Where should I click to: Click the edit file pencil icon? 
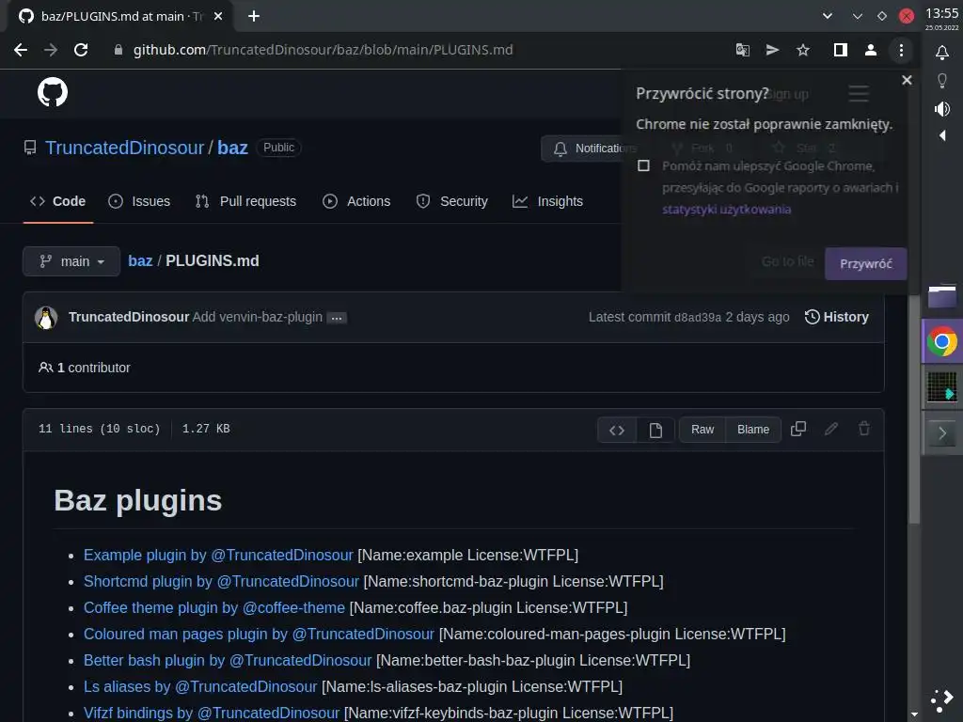click(x=831, y=429)
